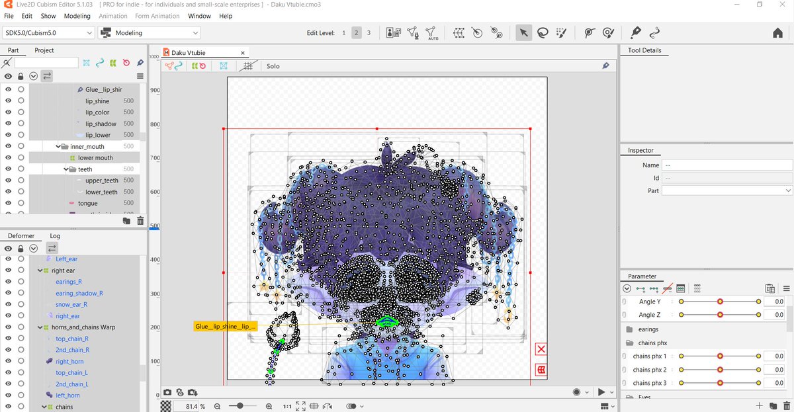Delete selected parameter with trash icon
The height and width of the screenshot is (412, 794).
(785, 405)
